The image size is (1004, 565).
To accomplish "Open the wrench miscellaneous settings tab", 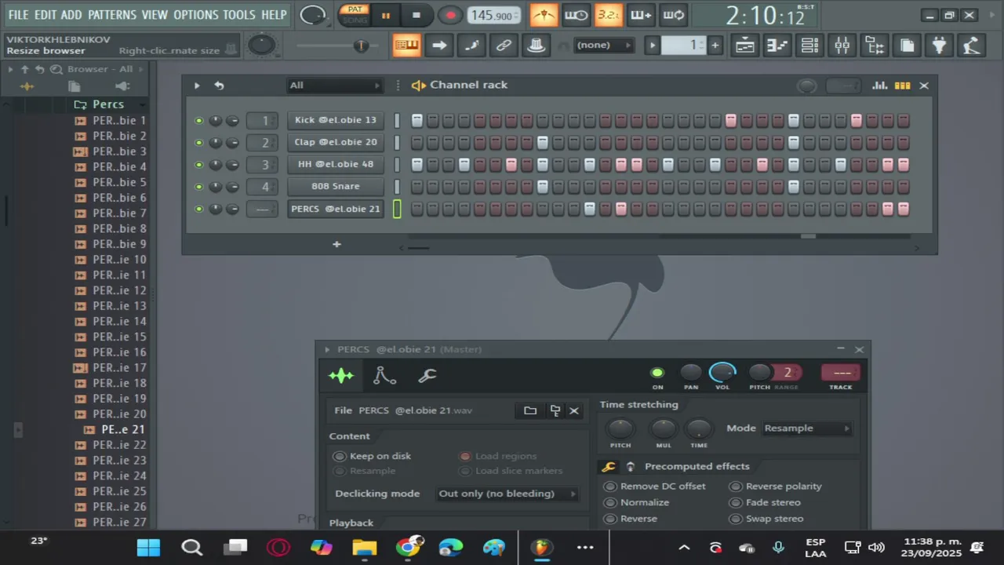I will click(x=427, y=376).
